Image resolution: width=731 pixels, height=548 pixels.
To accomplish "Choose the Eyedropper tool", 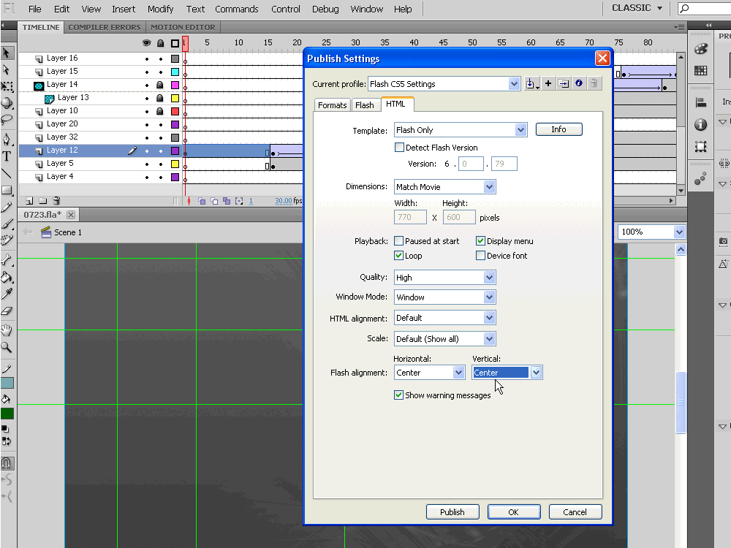I will (x=7, y=293).
